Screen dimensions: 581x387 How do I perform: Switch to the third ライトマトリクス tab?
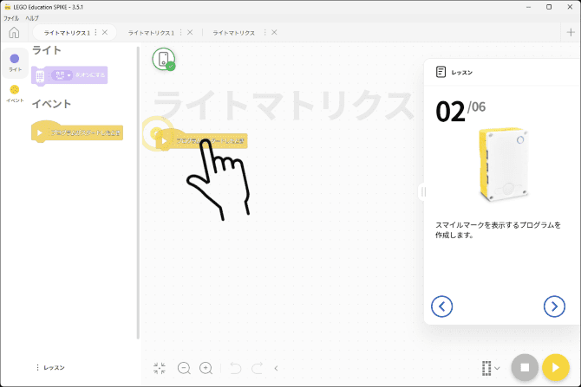[x=234, y=33]
